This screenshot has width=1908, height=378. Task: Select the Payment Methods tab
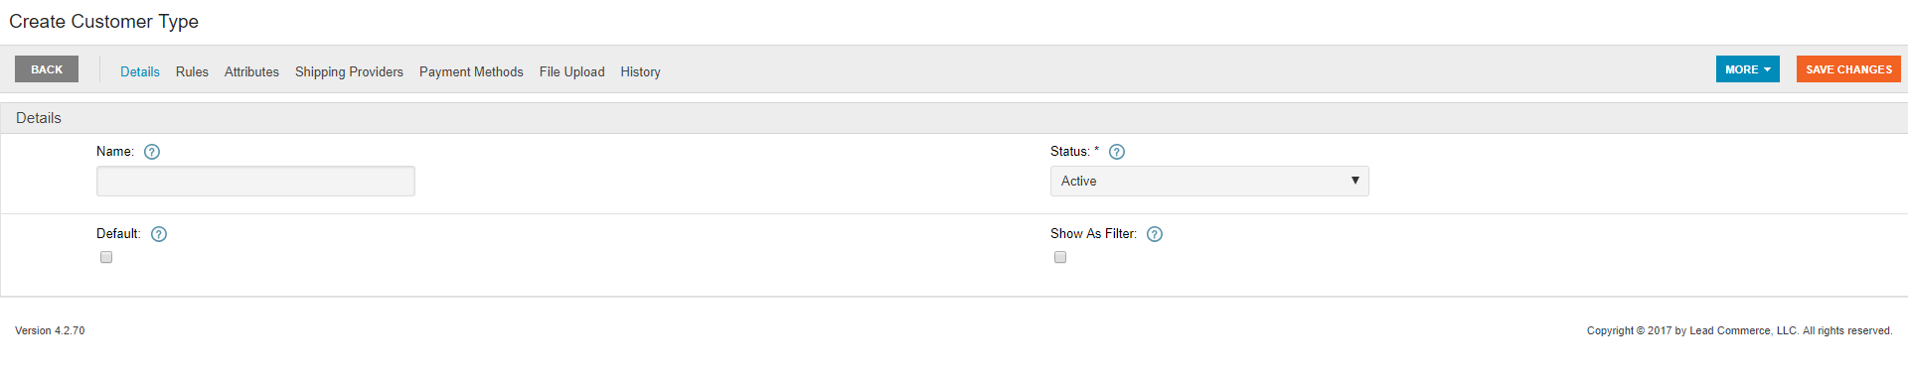(x=471, y=71)
